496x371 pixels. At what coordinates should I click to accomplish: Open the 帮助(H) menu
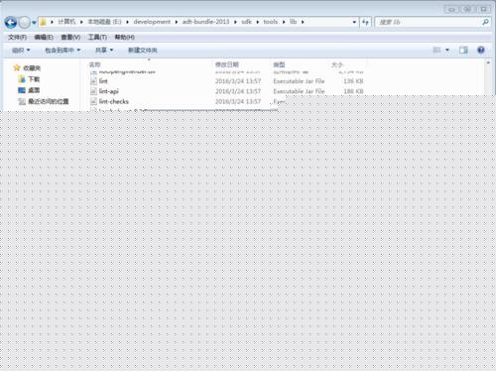[x=124, y=37]
